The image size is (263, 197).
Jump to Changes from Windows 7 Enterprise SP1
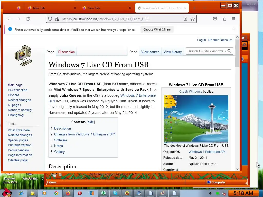click(x=85, y=134)
